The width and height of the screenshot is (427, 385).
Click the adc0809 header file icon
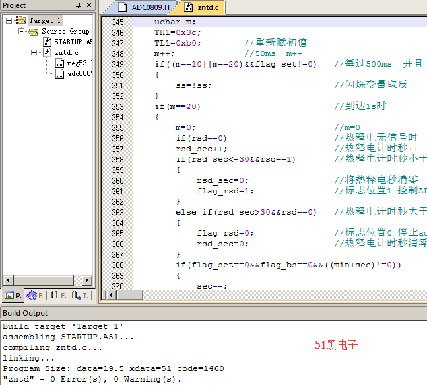coord(59,74)
